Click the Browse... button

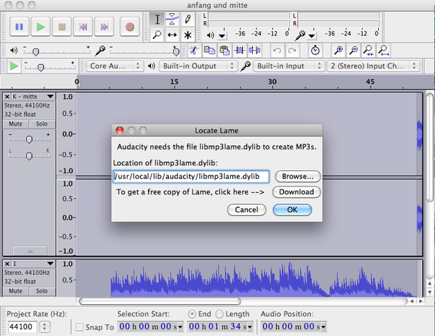pyautogui.click(x=298, y=176)
